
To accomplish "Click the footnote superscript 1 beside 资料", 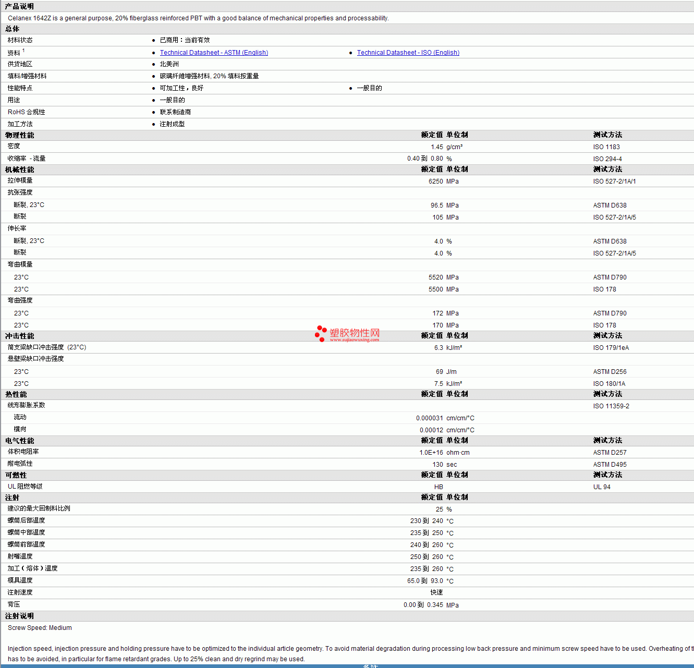I will [x=23, y=51].
